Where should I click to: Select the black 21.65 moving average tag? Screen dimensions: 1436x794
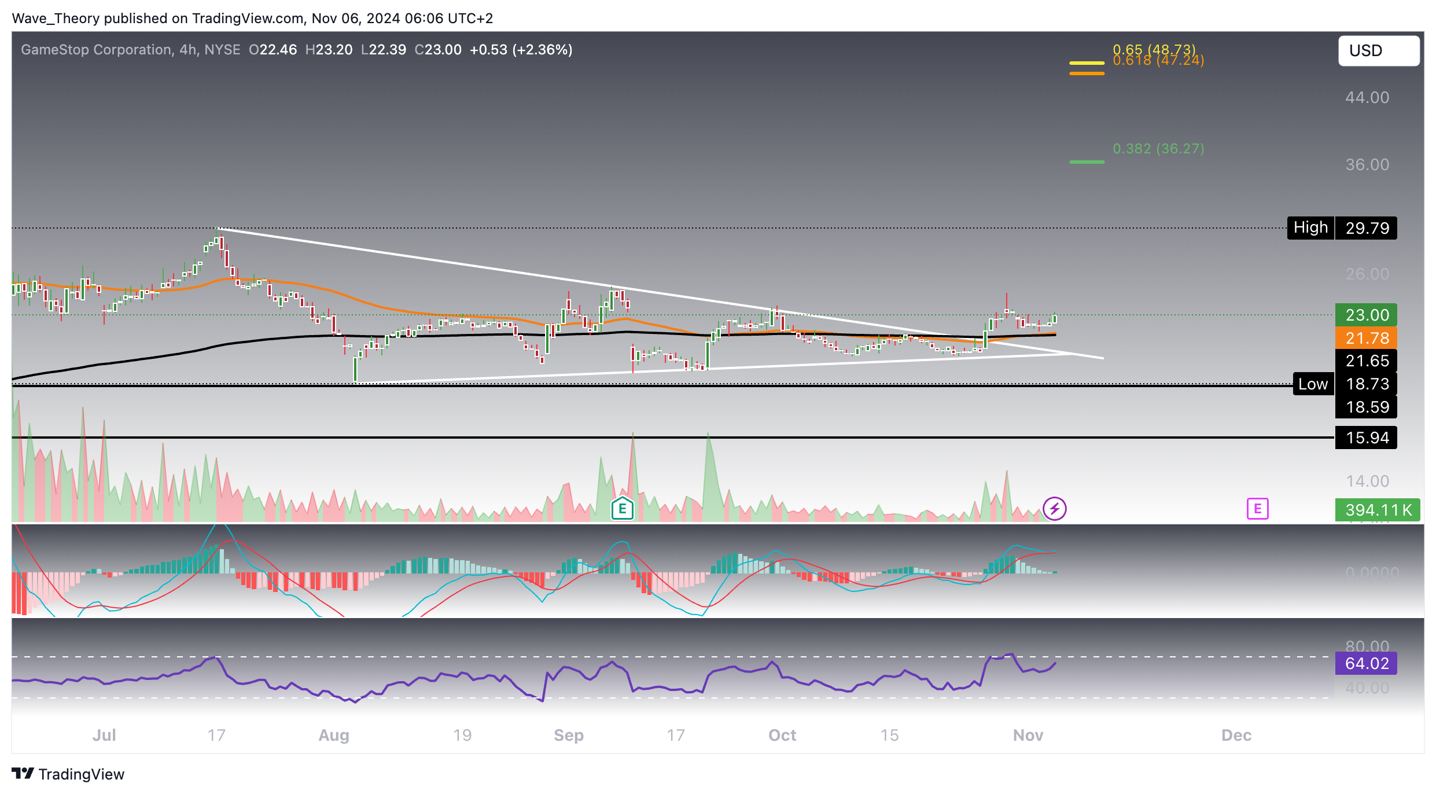1366,361
